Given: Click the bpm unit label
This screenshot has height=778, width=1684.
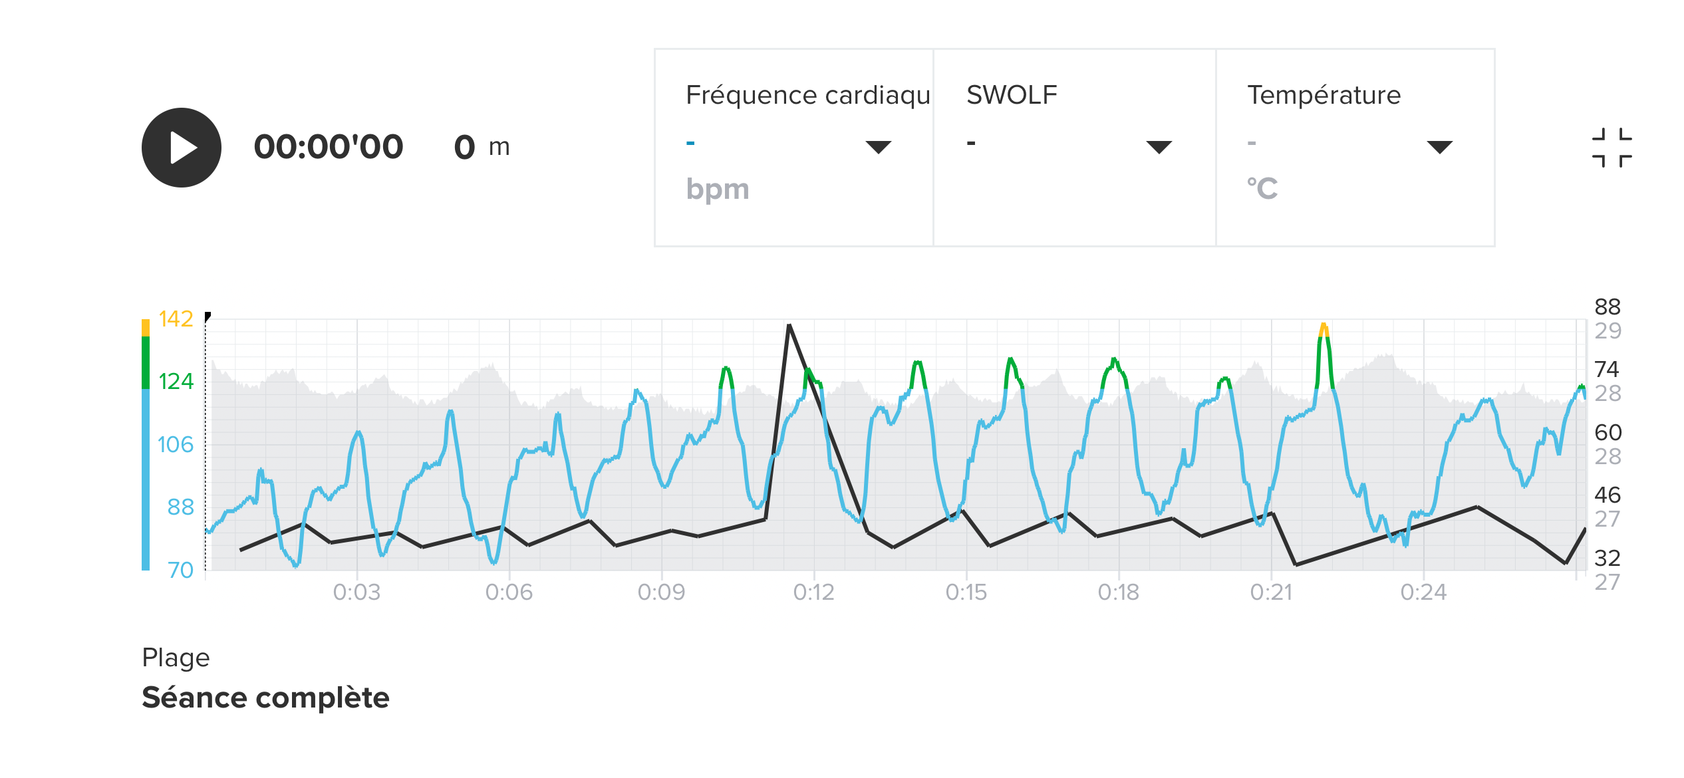Looking at the screenshot, I should (x=718, y=190).
